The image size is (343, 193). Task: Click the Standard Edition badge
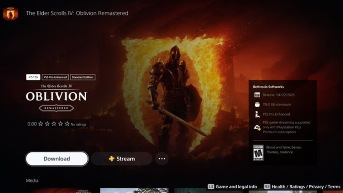coord(82,77)
